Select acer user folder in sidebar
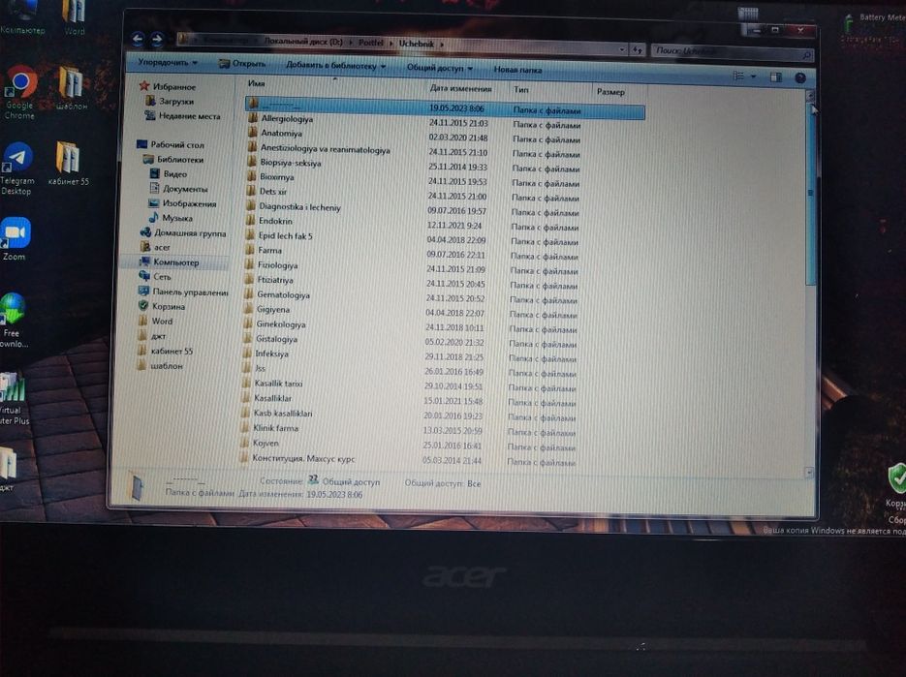Viewport: 906px width, 677px height. 155,247
